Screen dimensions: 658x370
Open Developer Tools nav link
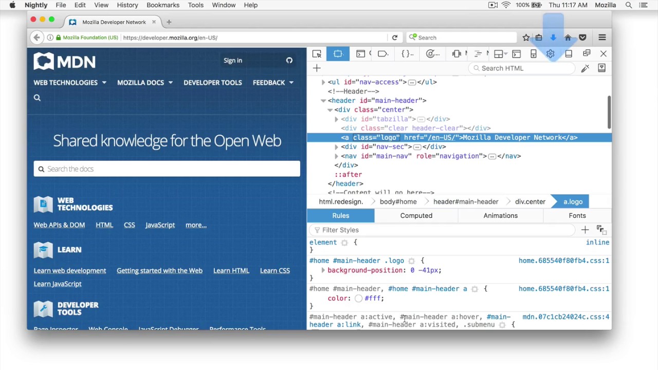(213, 83)
